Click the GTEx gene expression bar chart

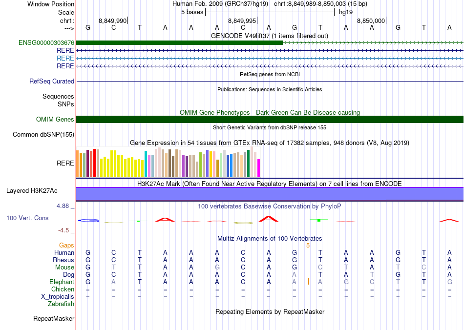[168, 164]
